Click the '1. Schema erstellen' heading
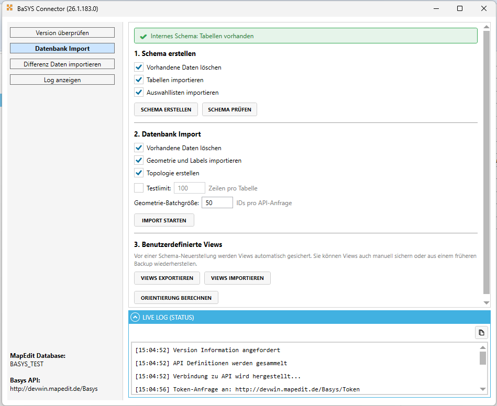Viewport: 497px width, 406px height. [x=165, y=53]
